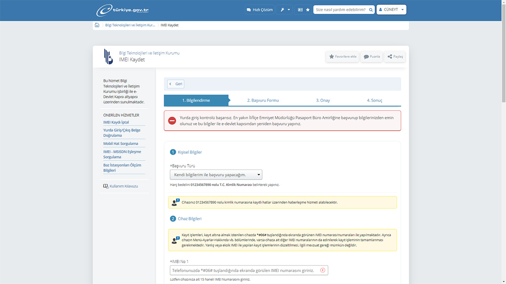Go back with the Geri button
This screenshot has width=506, height=284.
click(176, 84)
